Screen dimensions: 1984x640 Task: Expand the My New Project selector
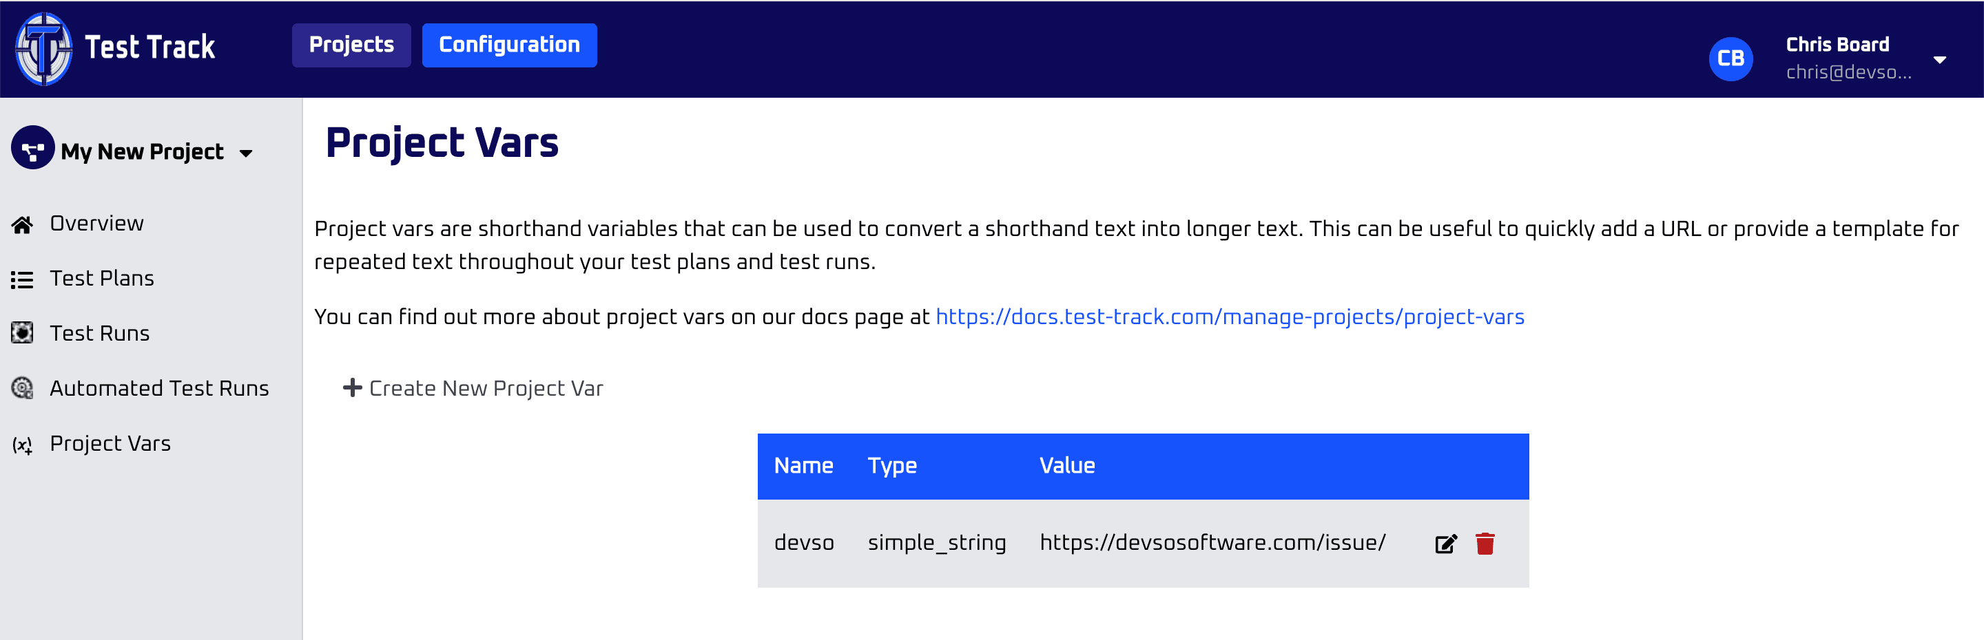point(246,152)
